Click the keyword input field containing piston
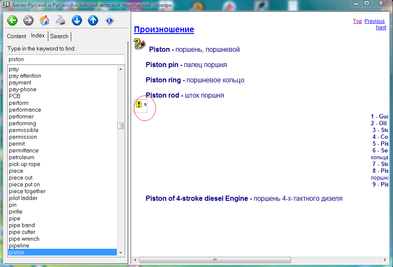393x267 pixels. tap(66, 59)
